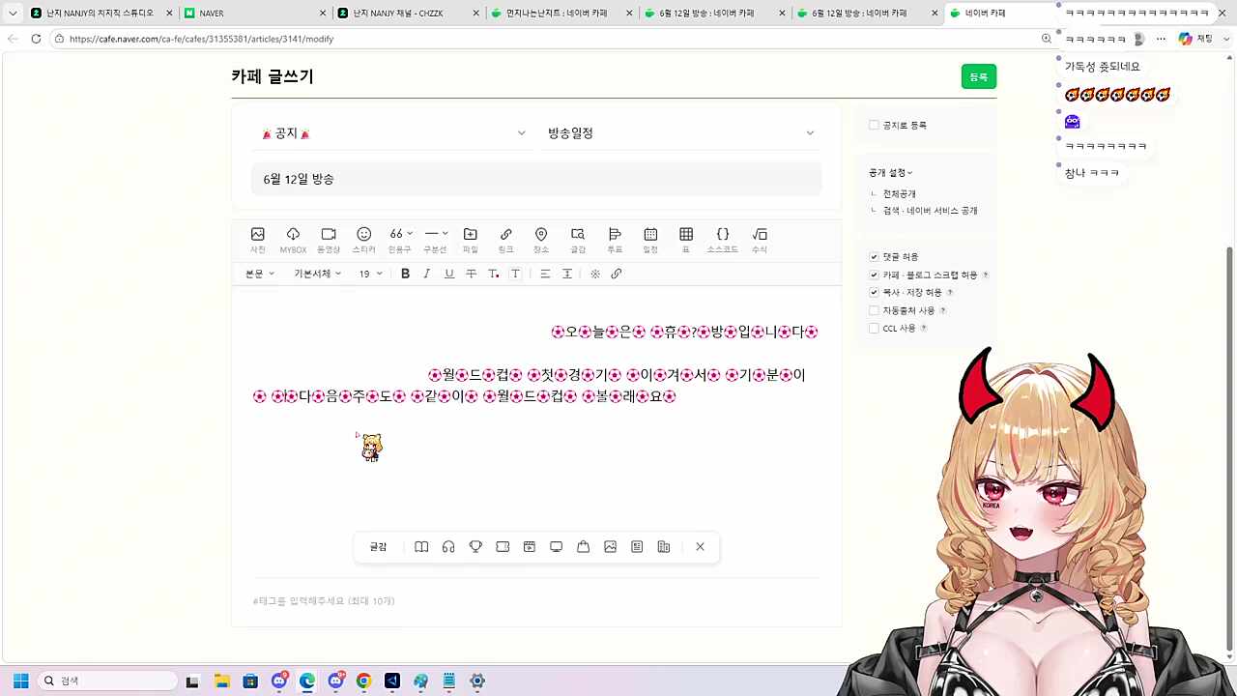Close the 글감 floating toolbar

tap(700, 547)
